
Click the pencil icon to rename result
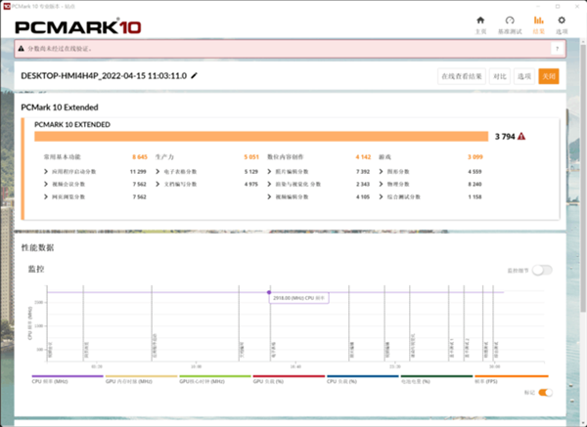(x=195, y=75)
